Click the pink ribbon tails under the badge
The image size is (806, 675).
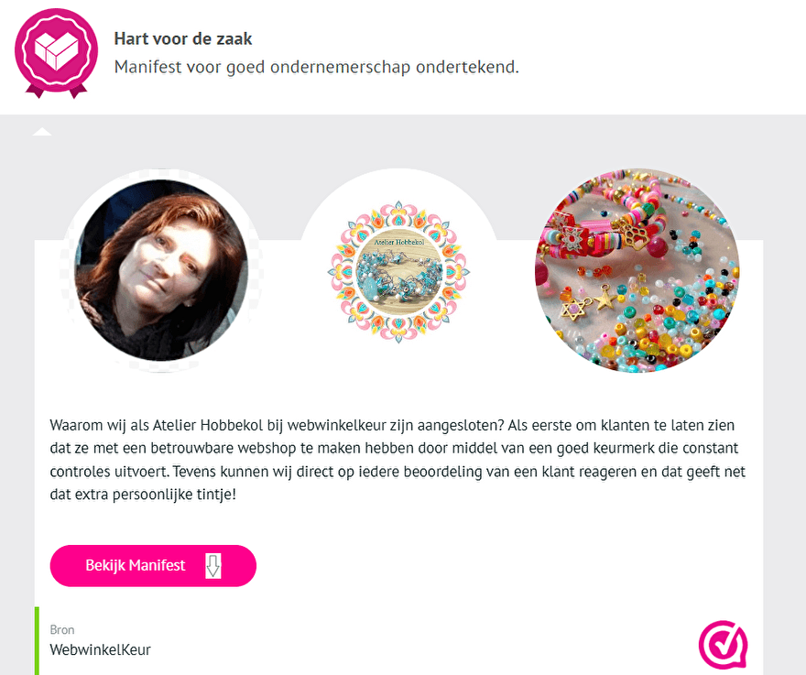[x=57, y=92]
